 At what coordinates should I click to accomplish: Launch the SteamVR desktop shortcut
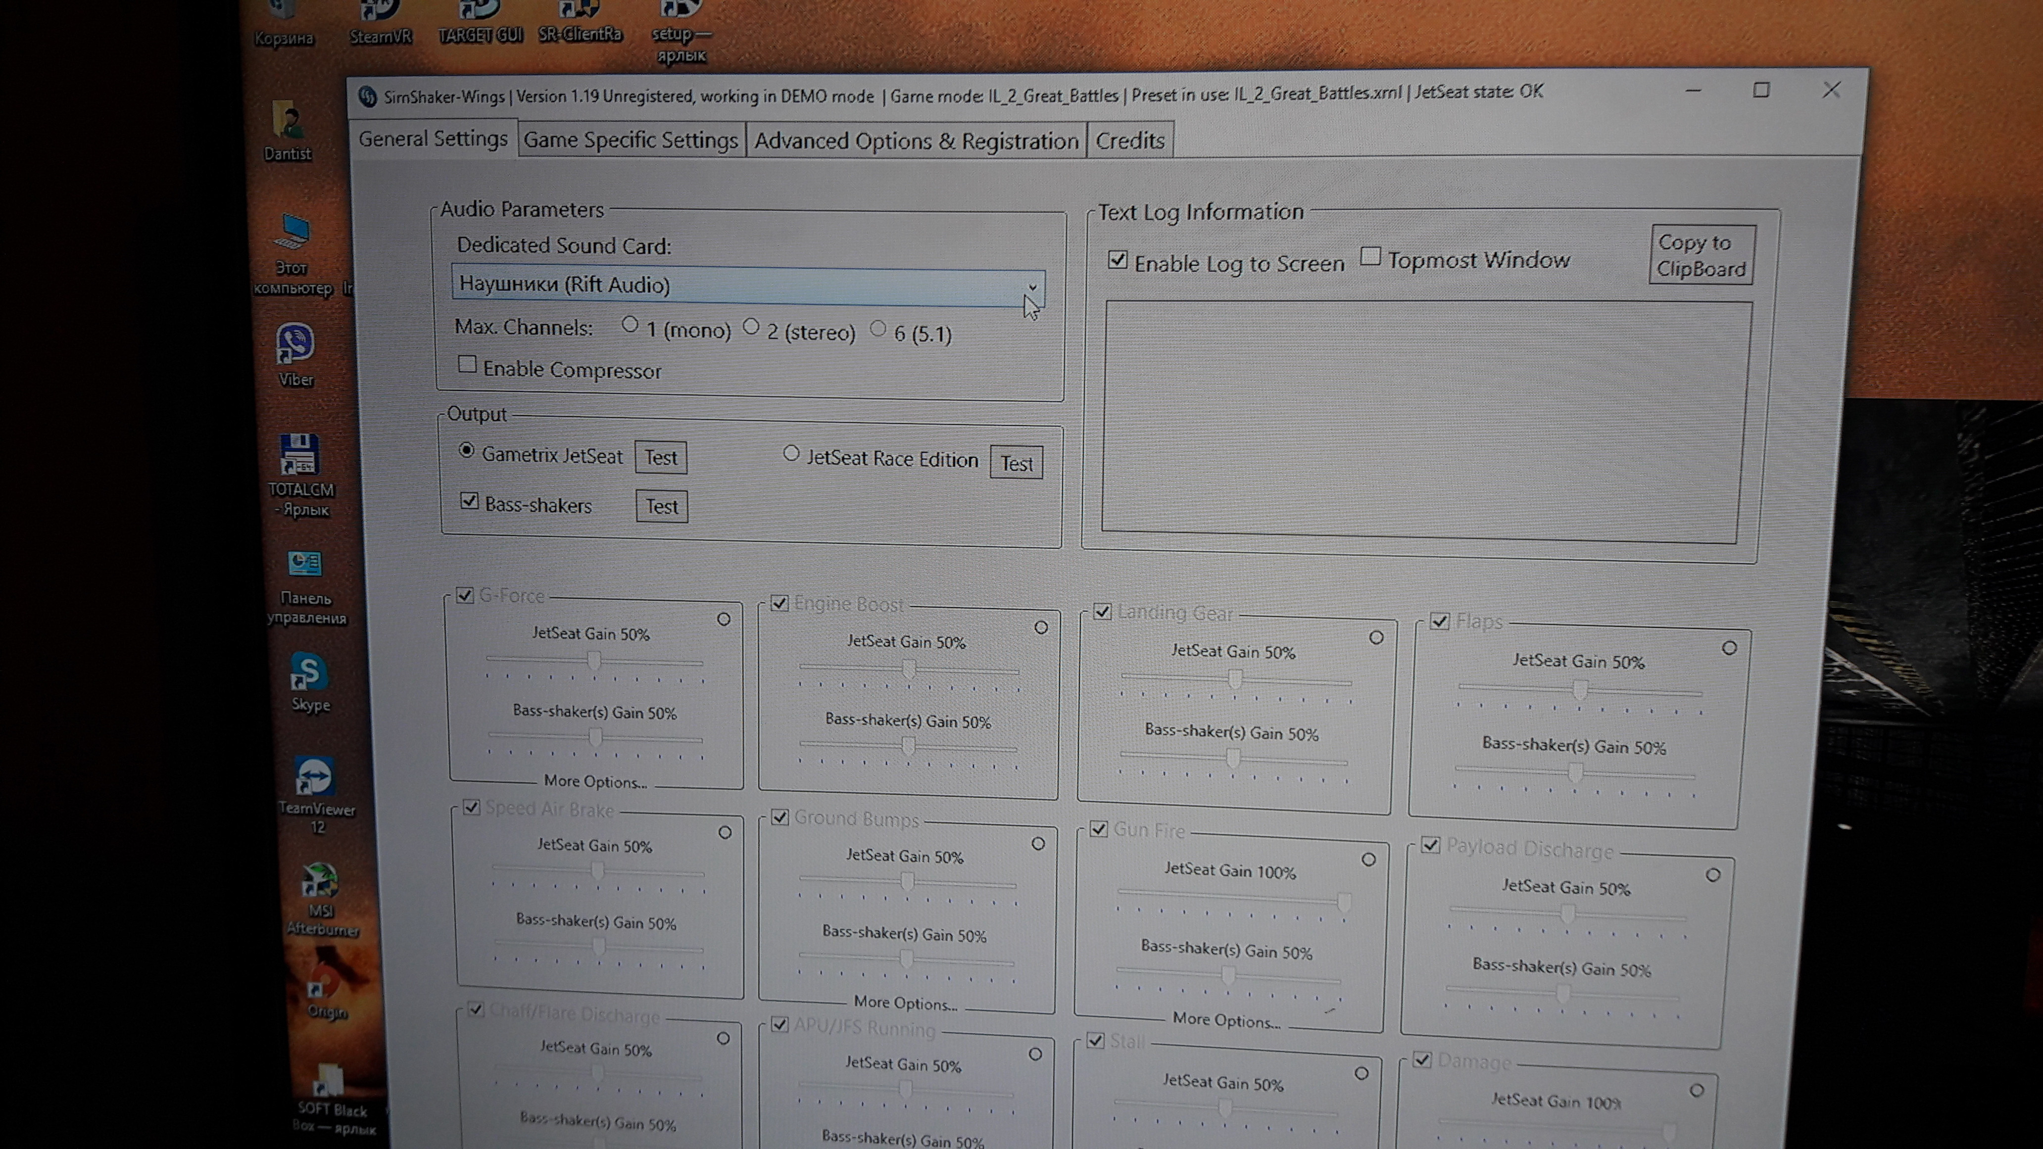click(381, 22)
